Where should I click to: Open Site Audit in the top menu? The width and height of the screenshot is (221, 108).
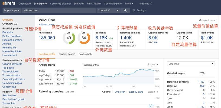(79, 4)
